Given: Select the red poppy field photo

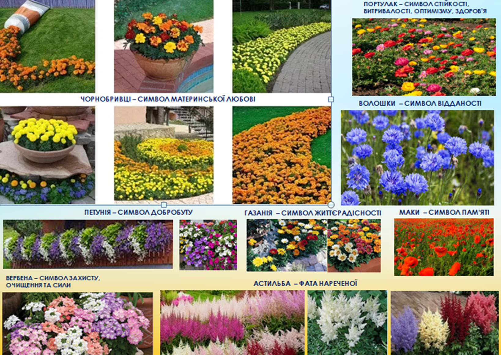Looking at the screenshot, I should click(444, 247).
